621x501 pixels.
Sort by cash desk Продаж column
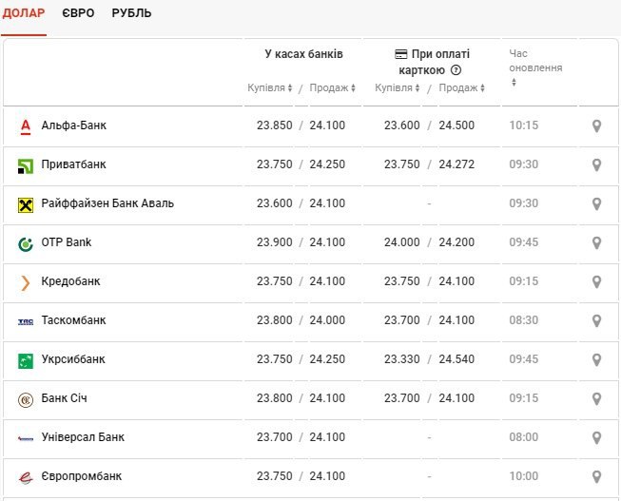(x=333, y=88)
